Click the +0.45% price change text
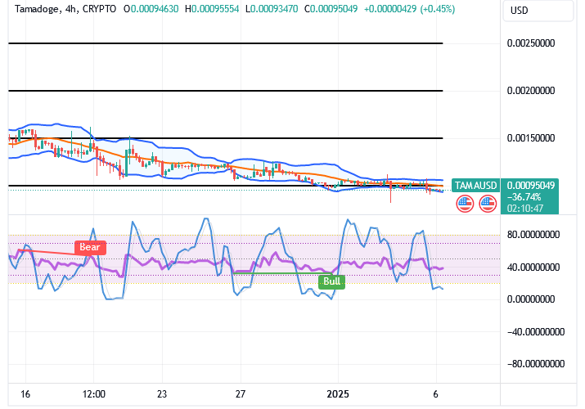This screenshot has height=409, width=585. [x=439, y=11]
